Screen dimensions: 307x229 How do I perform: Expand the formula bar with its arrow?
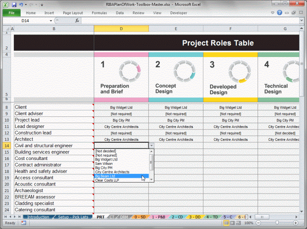pyautogui.click(x=301, y=20)
